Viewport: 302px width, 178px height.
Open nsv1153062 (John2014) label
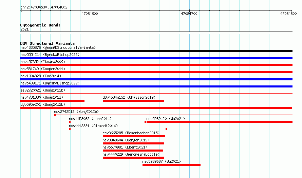point(90,119)
